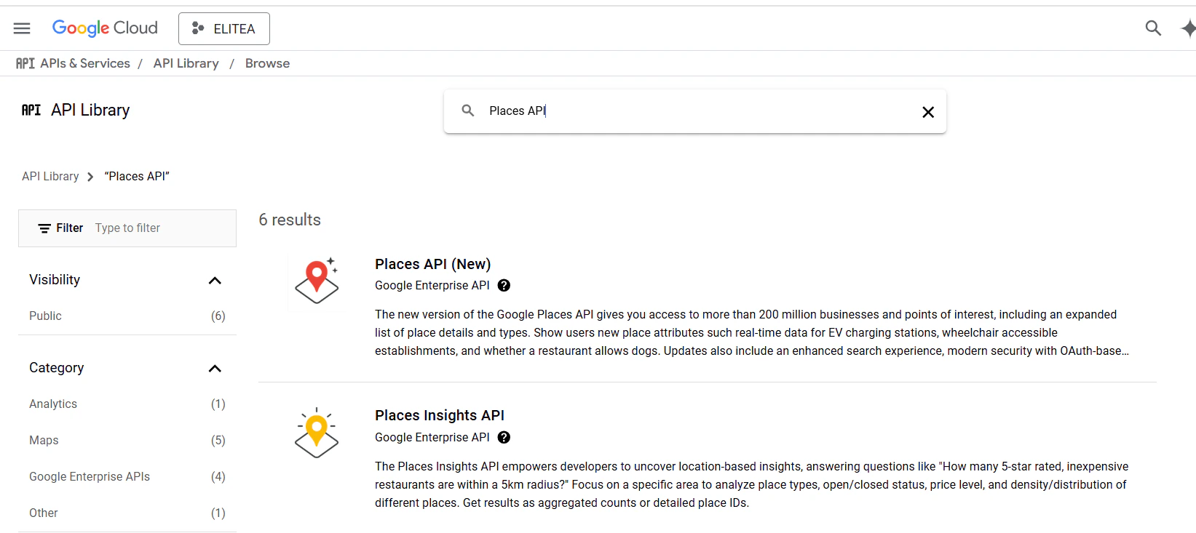Go to APIs & Services breadcrumb
The width and height of the screenshot is (1196, 533).
click(85, 63)
